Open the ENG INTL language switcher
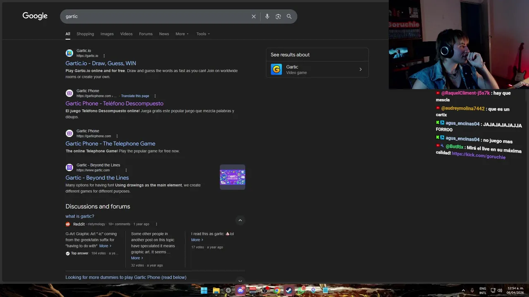529x297 pixels. click(483, 290)
